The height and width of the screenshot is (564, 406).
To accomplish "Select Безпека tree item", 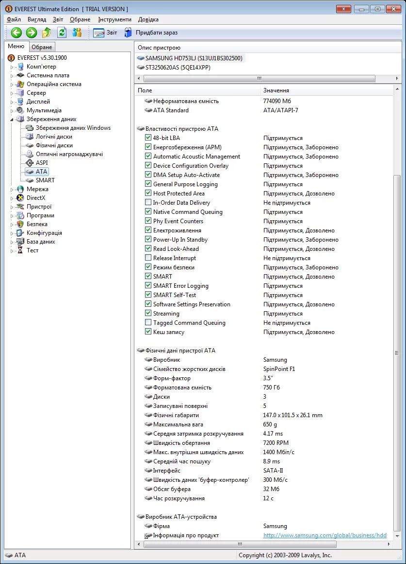I will pyautogui.click(x=32, y=224).
